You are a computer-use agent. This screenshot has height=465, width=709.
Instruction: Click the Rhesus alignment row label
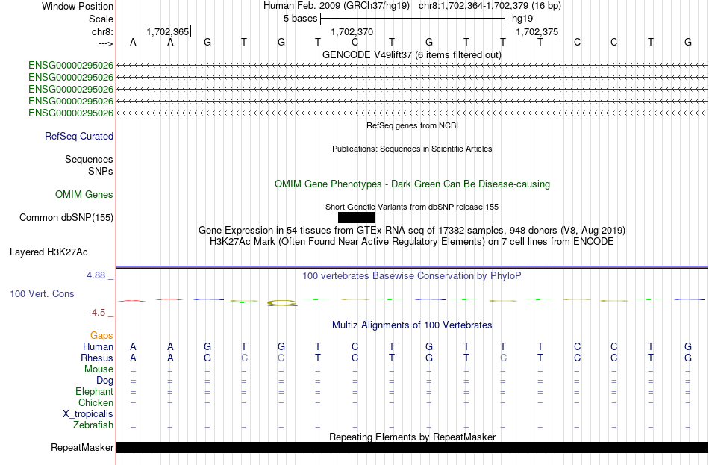[x=97, y=358]
